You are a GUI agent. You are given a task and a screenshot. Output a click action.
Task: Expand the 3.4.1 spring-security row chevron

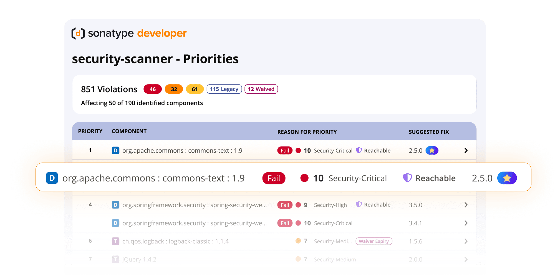[466, 223]
